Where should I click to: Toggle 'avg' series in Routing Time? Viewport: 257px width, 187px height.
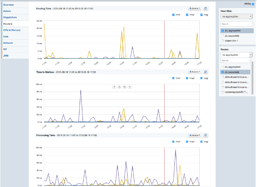point(202,15)
